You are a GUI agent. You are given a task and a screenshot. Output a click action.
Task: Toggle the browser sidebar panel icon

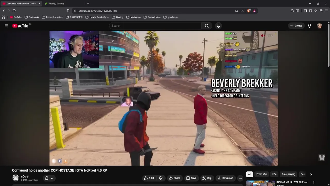[306, 11]
